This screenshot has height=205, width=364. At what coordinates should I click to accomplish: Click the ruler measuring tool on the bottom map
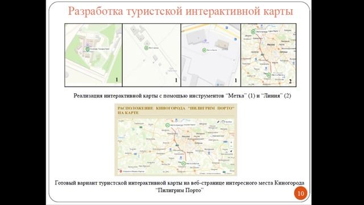(x=218, y=122)
